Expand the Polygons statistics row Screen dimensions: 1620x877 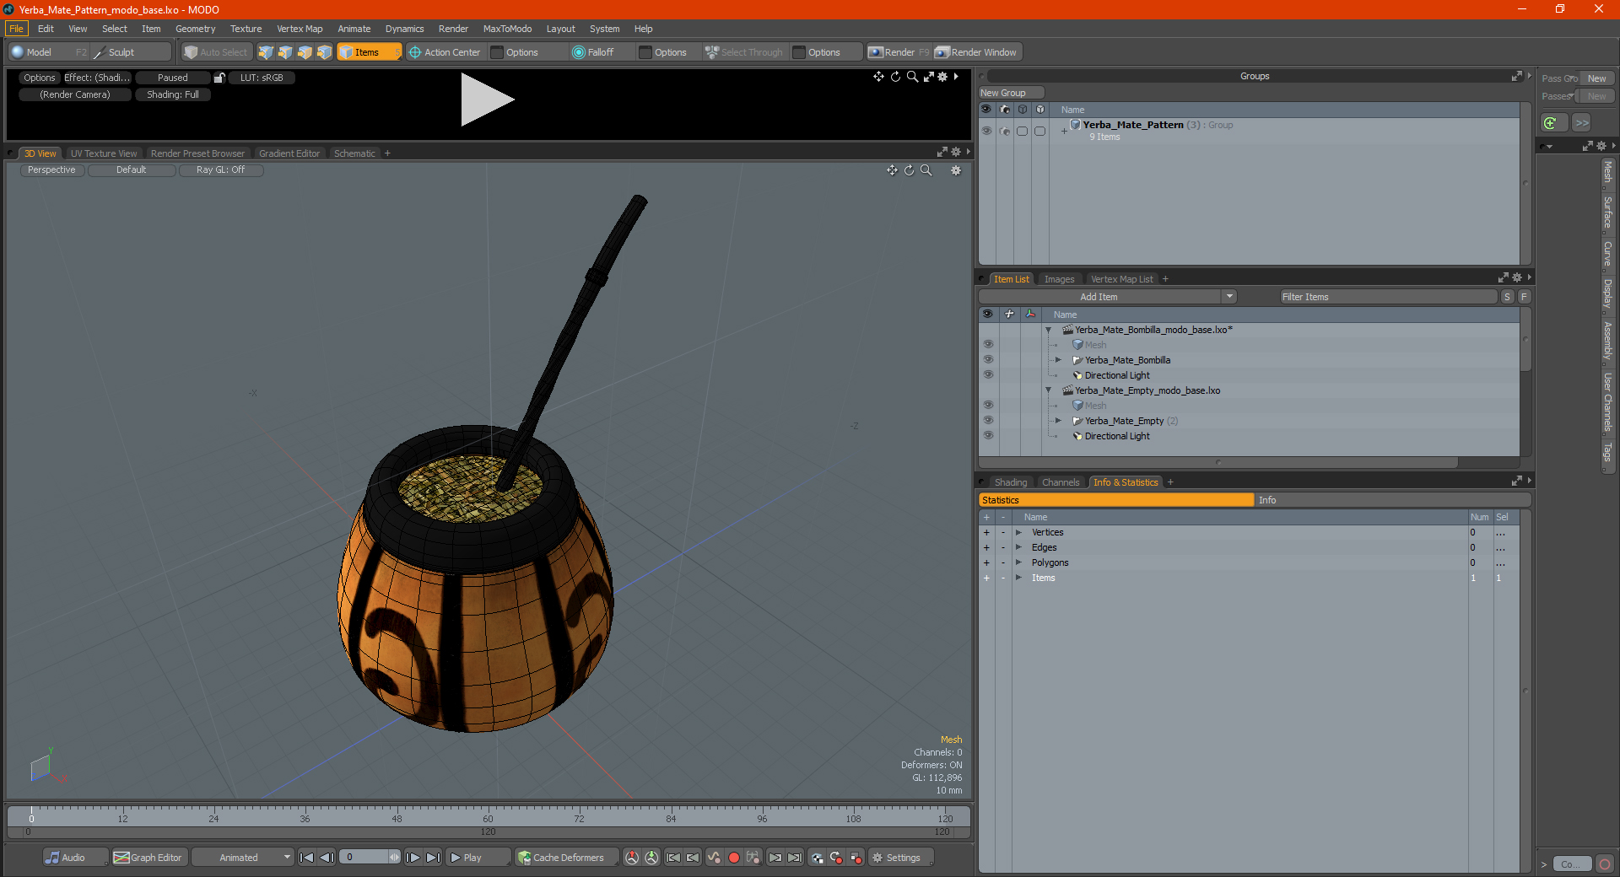tap(1018, 562)
